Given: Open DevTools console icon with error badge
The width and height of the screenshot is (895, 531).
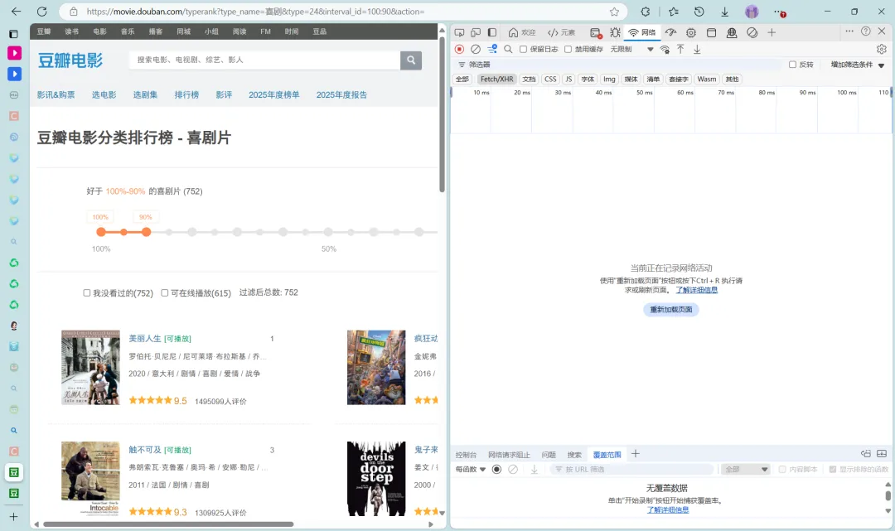Looking at the screenshot, I should click(596, 32).
